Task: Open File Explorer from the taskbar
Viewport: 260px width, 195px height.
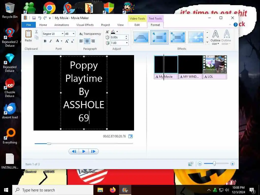Action: tap(100, 190)
